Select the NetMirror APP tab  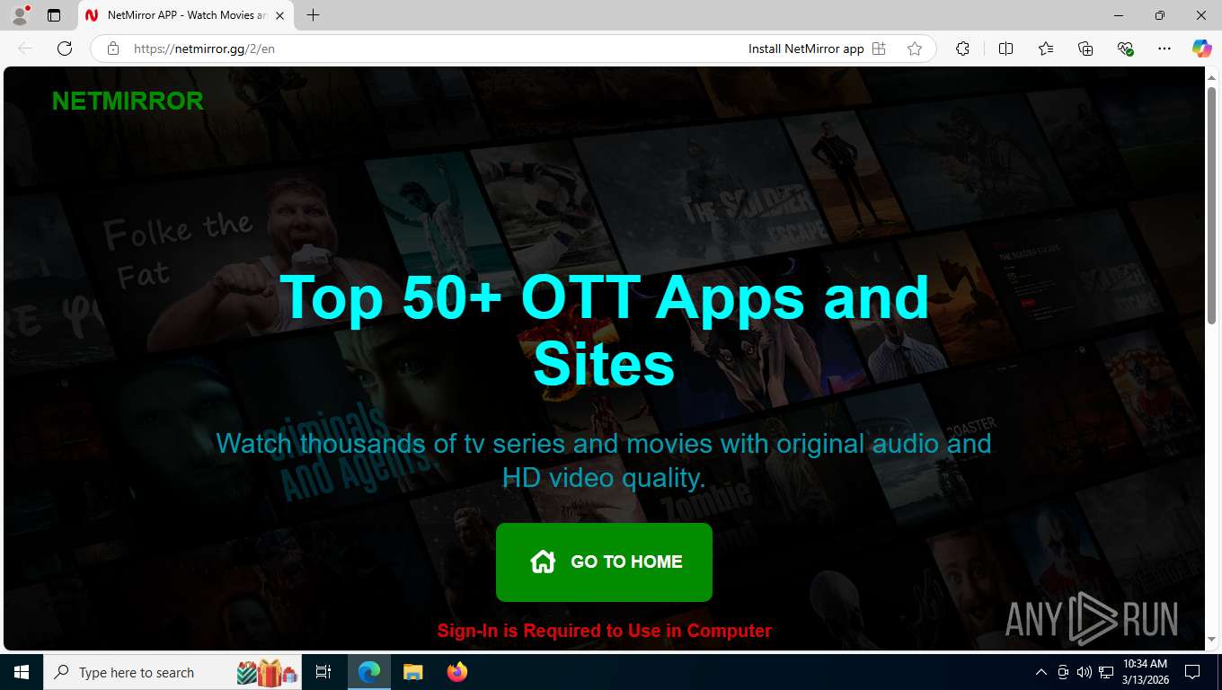tap(186, 15)
